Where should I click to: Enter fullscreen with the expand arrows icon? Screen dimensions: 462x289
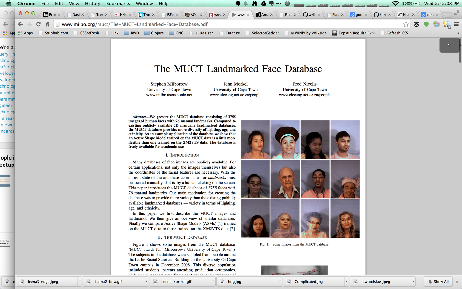(x=457, y=13)
